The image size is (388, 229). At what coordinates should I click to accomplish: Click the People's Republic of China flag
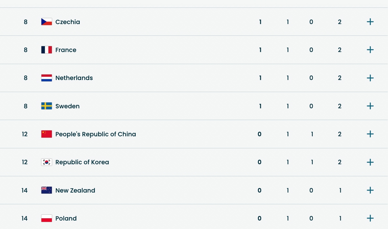click(47, 134)
